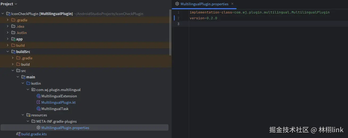Click the MultilingualPlugin.kt Kotlin file icon
The image size is (348, 138).
point(38,102)
